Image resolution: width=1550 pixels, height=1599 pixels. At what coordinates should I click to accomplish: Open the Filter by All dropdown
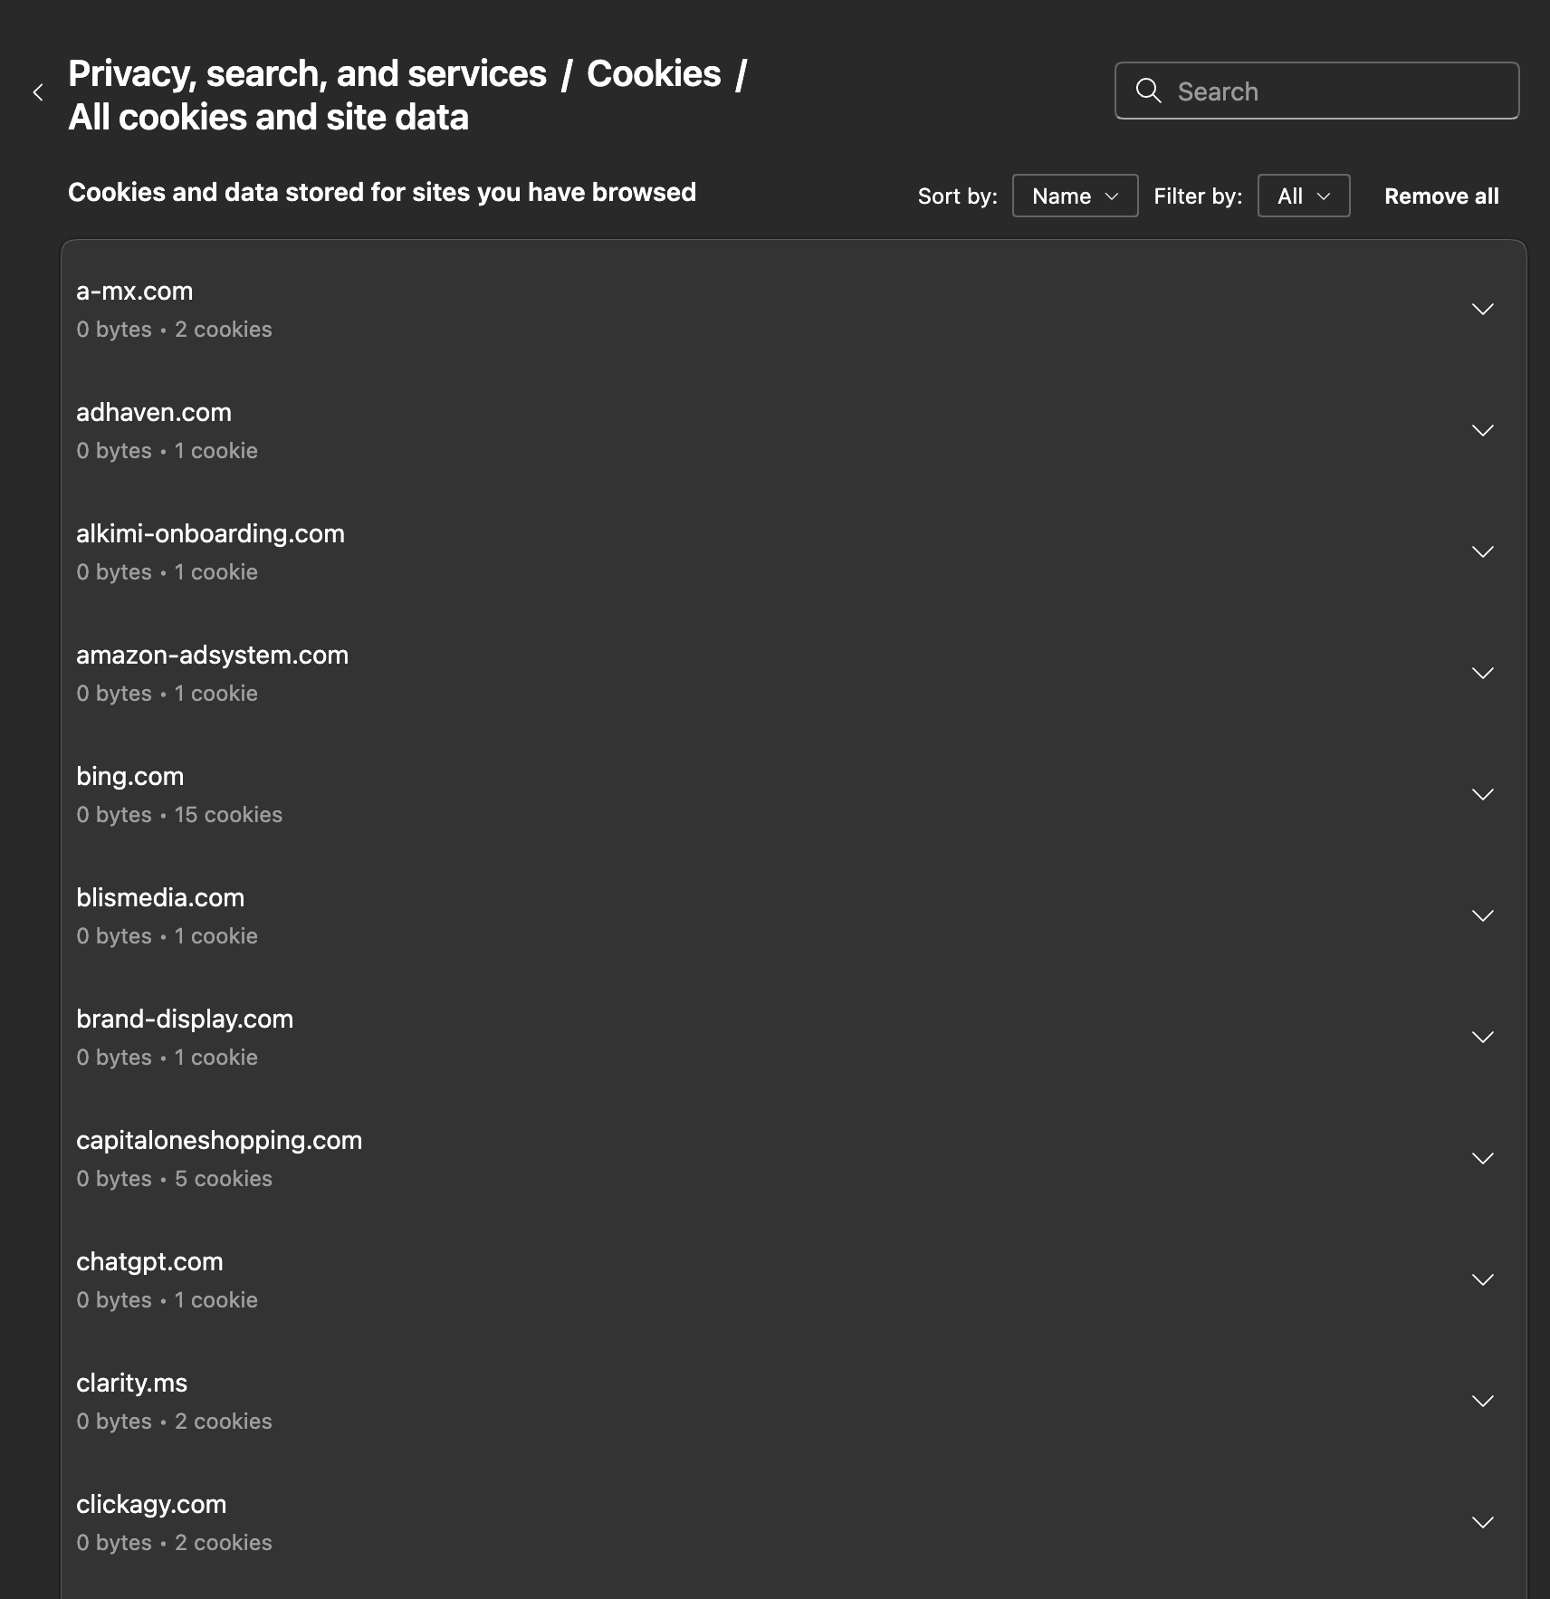pyautogui.click(x=1303, y=196)
